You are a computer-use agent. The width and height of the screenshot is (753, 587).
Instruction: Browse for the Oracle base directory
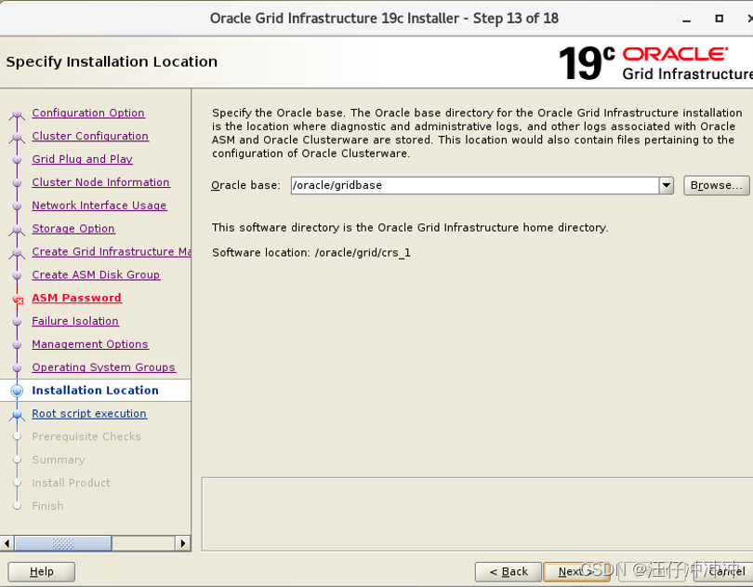[716, 185]
